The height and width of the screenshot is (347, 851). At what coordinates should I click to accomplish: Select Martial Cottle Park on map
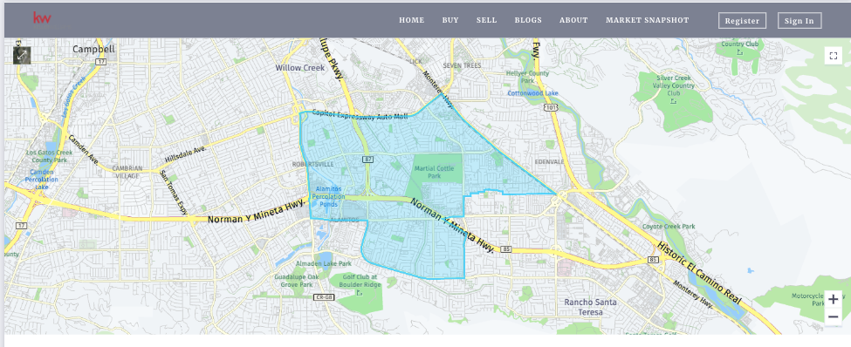[x=435, y=172]
